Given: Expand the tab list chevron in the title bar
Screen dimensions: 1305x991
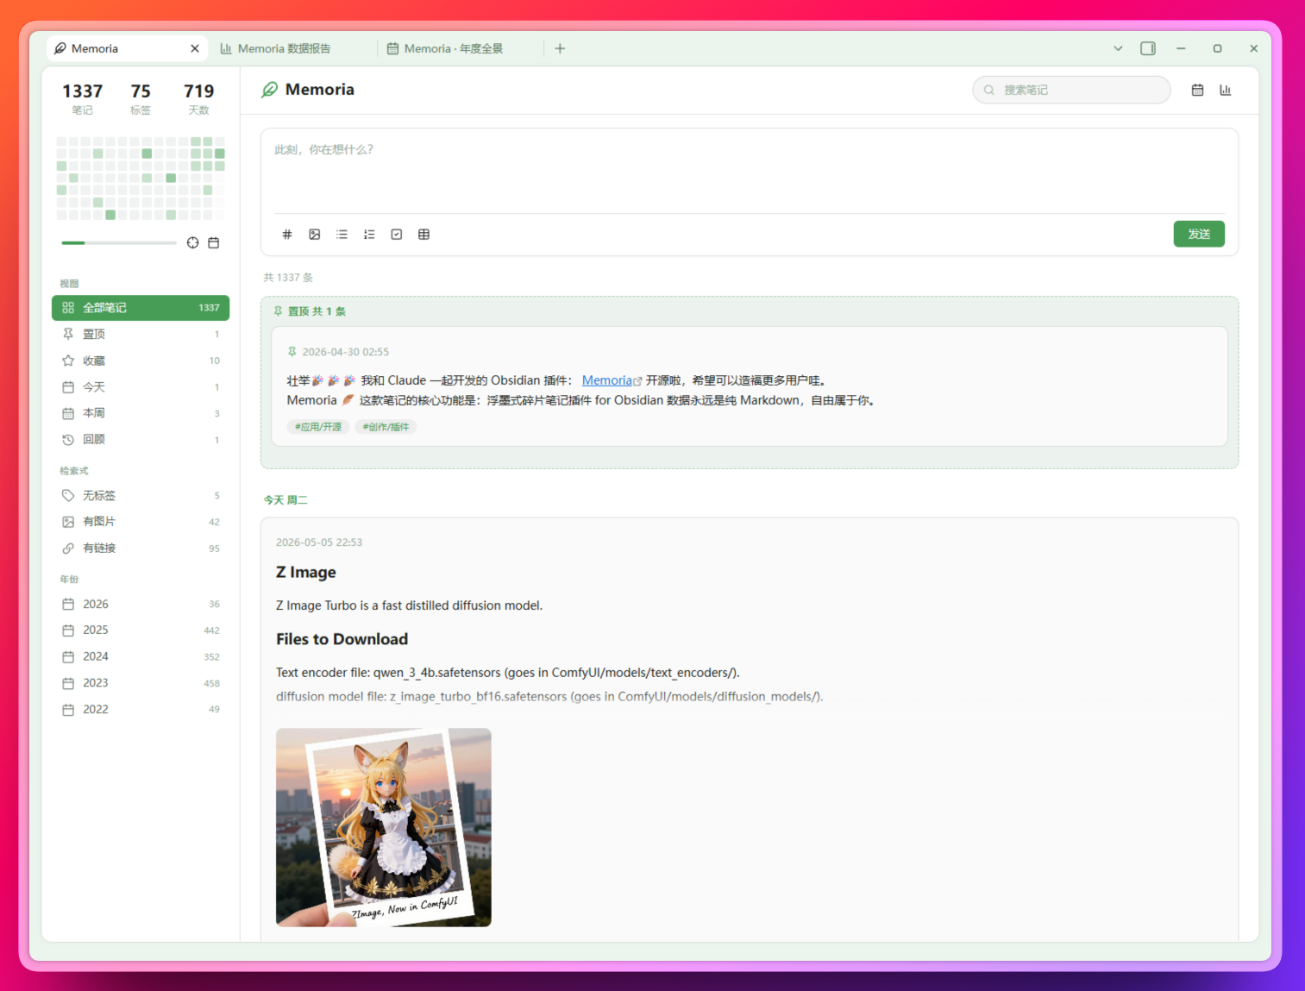Looking at the screenshot, I should pyautogui.click(x=1118, y=48).
